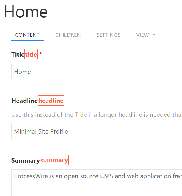Click the View tab label
The height and width of the screenshot is (196, 182).
coord(142,35)
